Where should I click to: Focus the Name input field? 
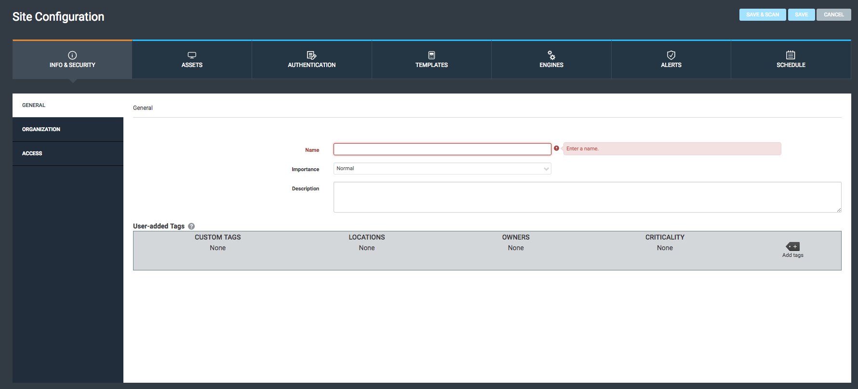point(442,149)
